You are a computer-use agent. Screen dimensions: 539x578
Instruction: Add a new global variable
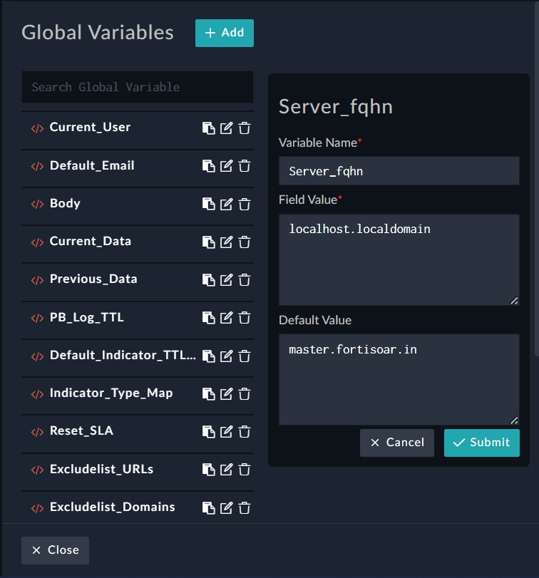click(224, 33)
